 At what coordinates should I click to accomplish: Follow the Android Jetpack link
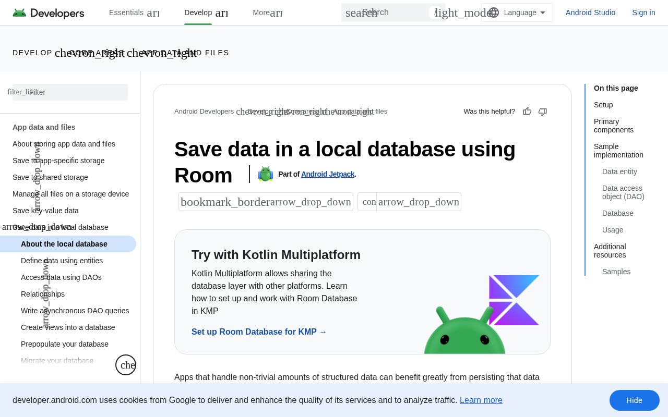click(x=328, y=174)
